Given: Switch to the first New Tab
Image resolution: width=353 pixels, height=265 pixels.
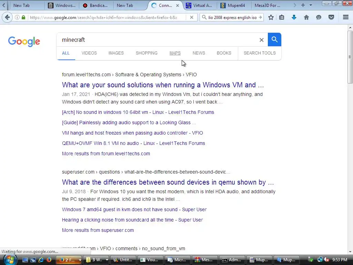Looking at the screenshot, I should 21,6.
